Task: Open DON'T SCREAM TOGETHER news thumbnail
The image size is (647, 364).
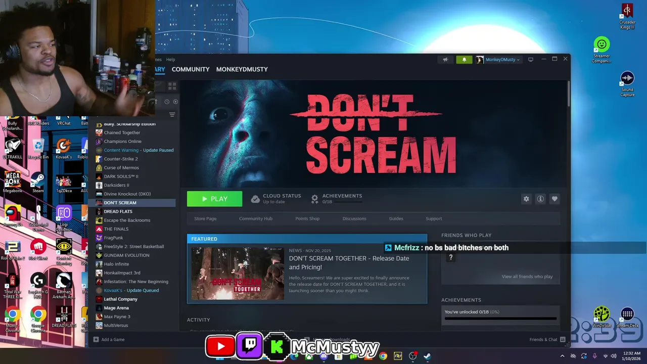Action: (238, 274)
